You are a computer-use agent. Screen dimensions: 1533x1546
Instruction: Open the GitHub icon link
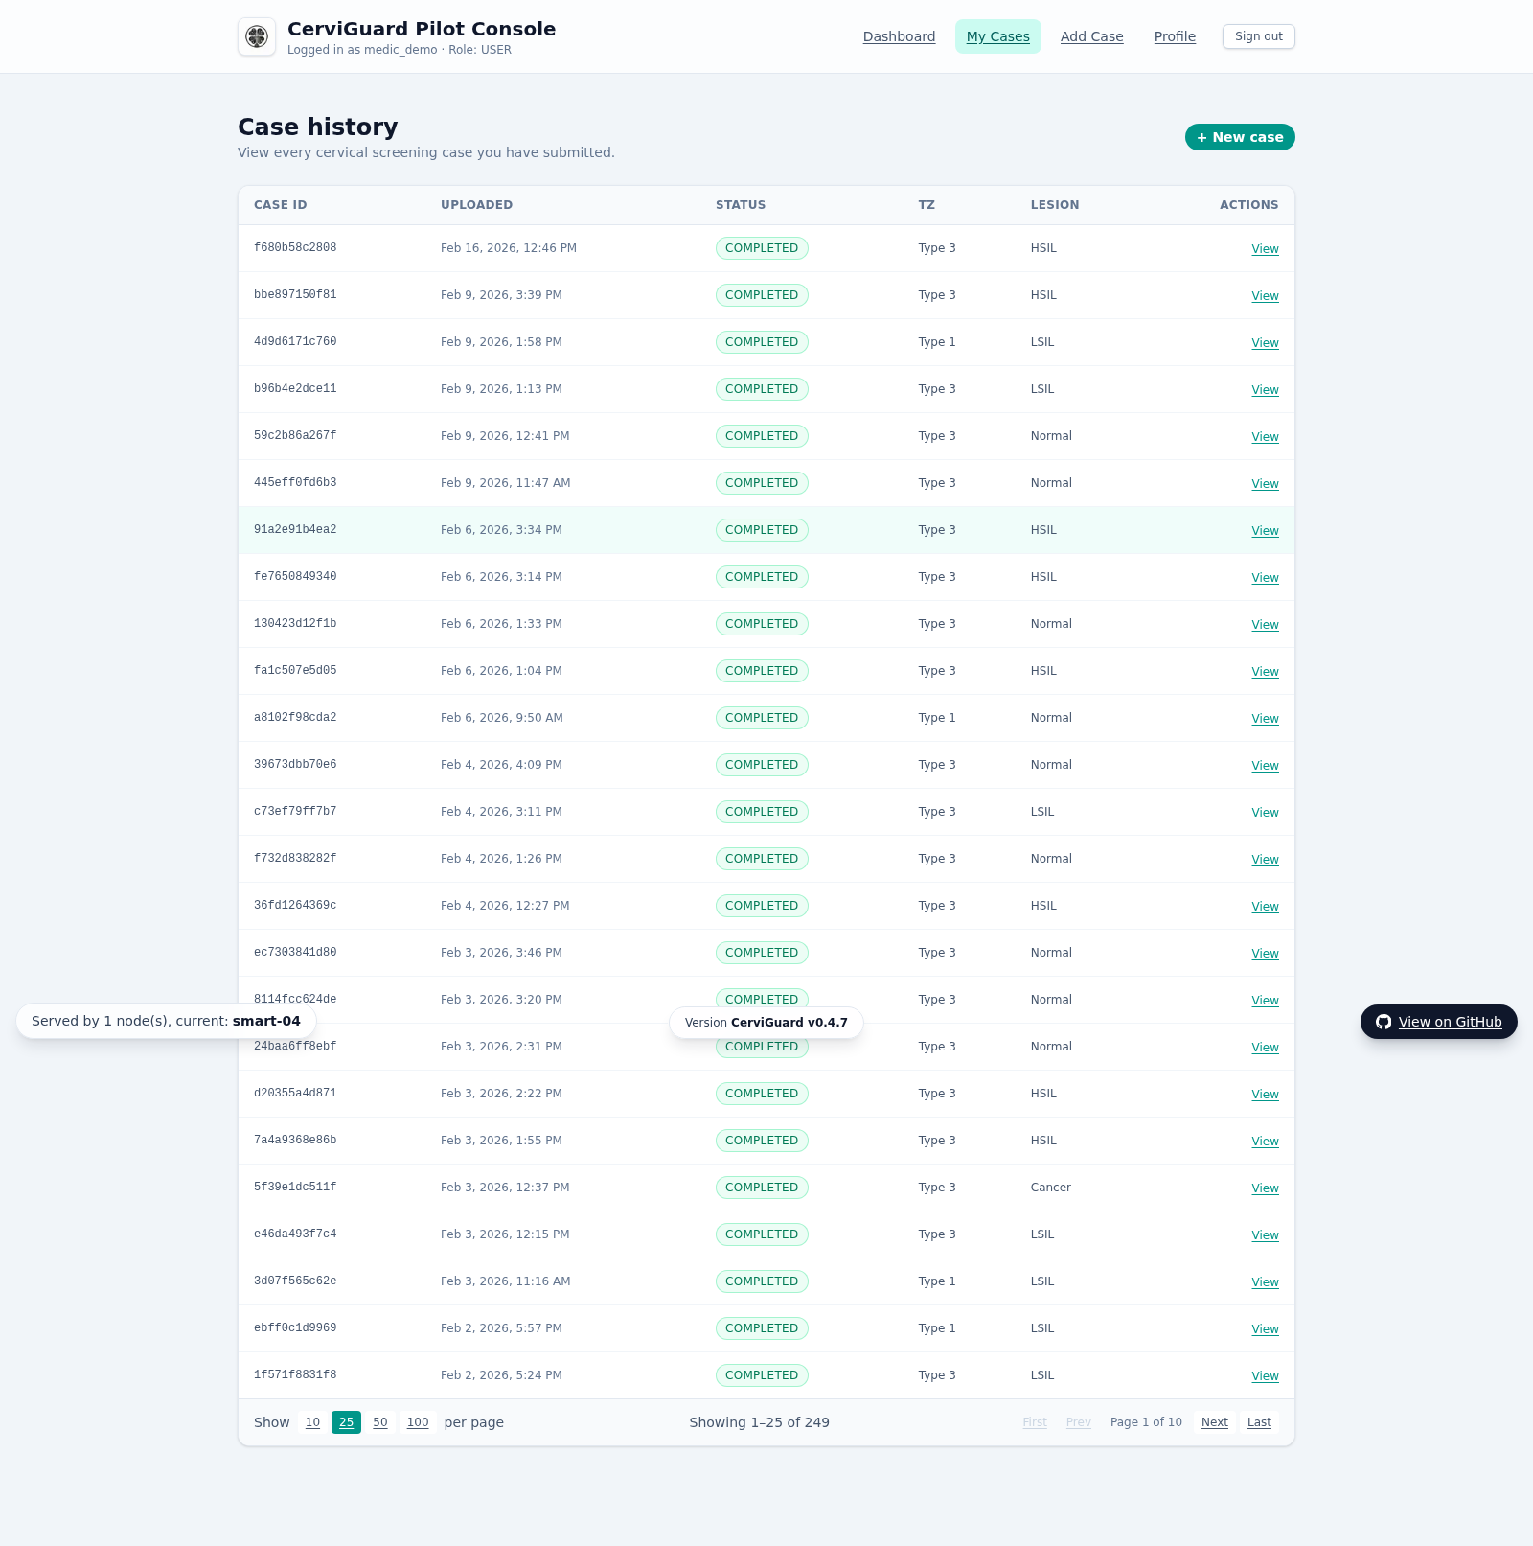pyautogui.click(x=1384, y=1022)
